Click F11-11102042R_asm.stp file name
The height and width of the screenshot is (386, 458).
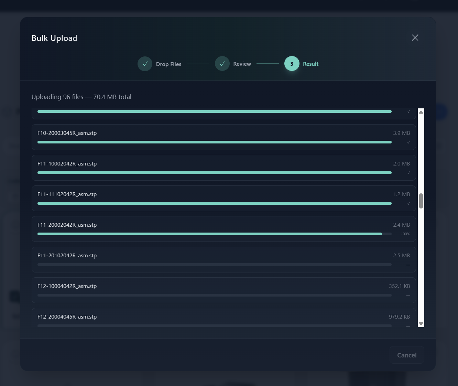pyautogui.click(x=67, y=194)
